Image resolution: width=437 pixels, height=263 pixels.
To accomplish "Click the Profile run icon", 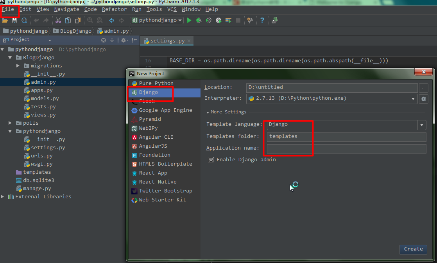I will point(218,20).
